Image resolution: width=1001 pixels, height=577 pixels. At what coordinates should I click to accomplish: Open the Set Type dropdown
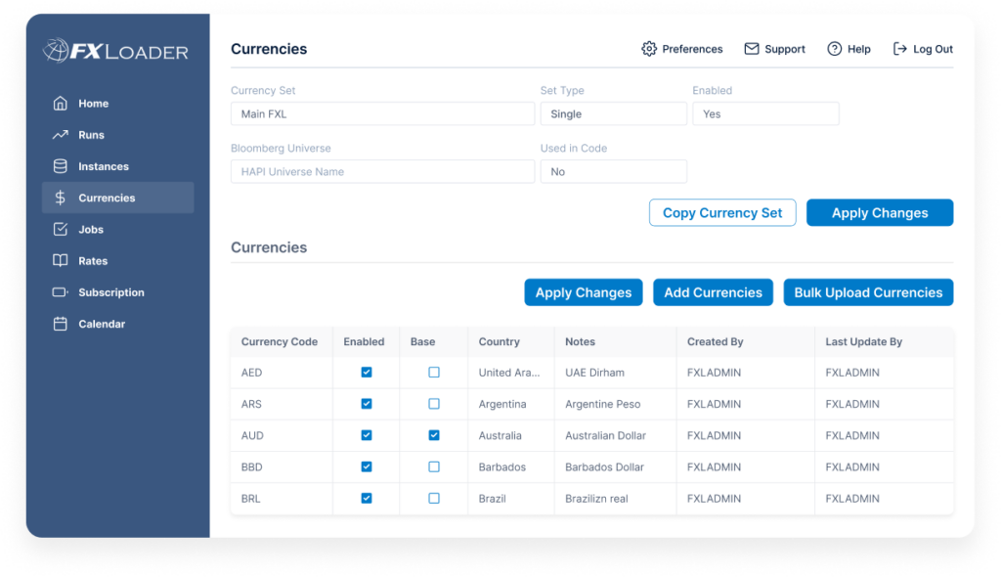point(613,113)
